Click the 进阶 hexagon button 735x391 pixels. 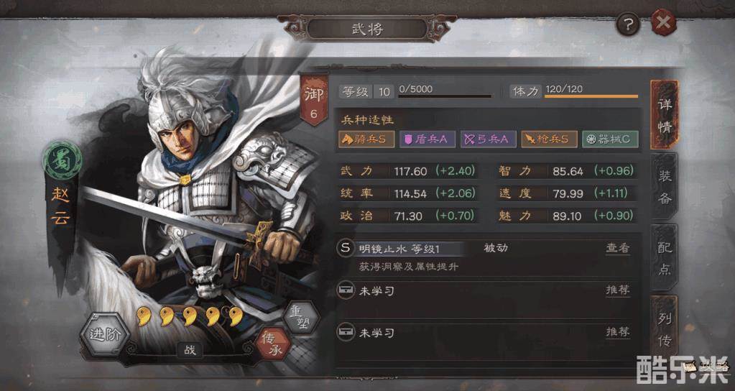point(105,334)
